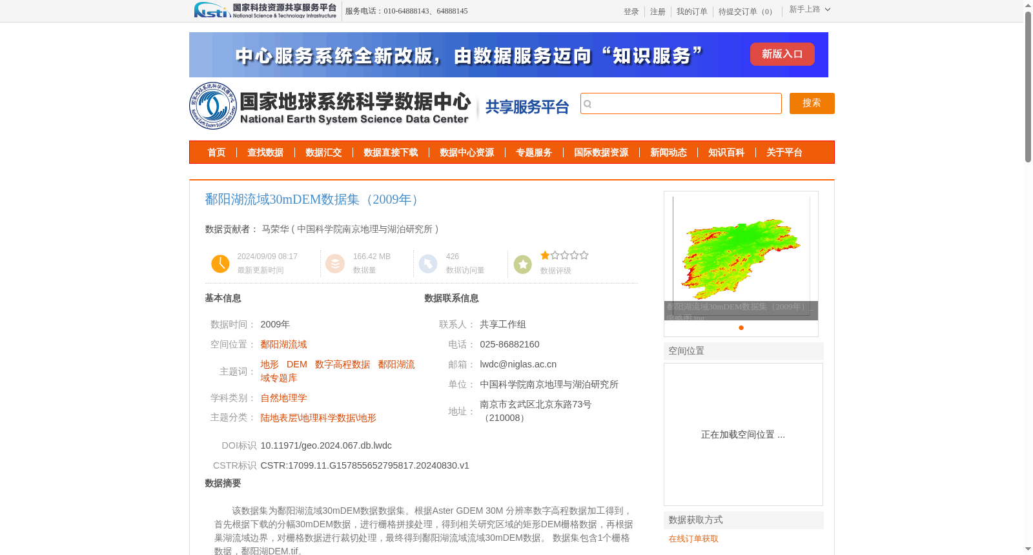
Task: Click the 数字高程数据 keyword link
Action: [x=342, y=364]
